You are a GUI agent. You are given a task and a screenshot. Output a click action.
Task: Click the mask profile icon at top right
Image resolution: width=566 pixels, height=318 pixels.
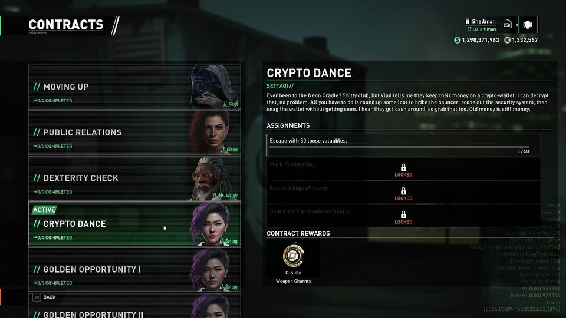coord(528,25)
